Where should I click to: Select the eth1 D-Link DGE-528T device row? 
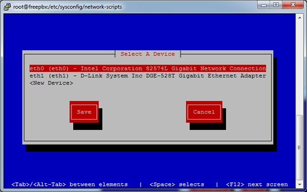coord(148,76)
